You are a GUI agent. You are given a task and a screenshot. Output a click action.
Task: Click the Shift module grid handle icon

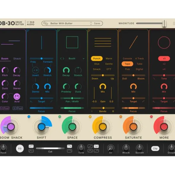click(x=28, y=30)
